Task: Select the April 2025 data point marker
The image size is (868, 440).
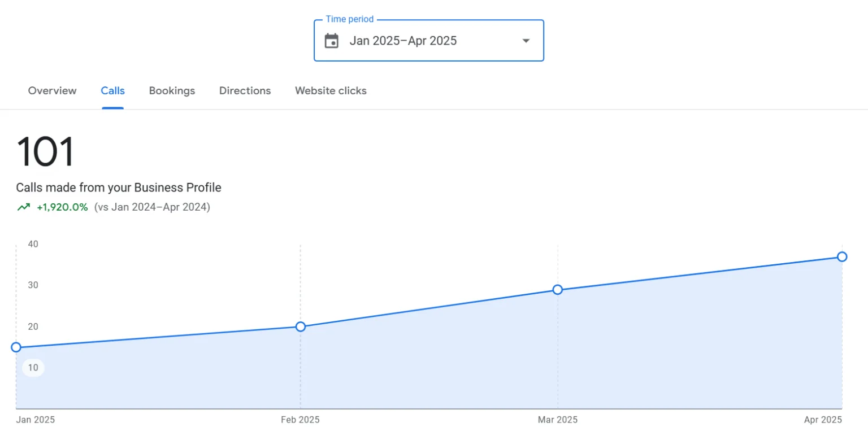Action: click(843, 256)
